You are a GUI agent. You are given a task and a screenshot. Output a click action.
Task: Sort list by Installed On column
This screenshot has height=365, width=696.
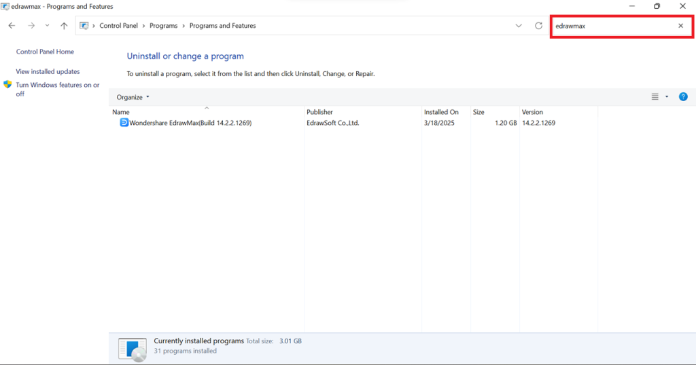pos(446,112)
